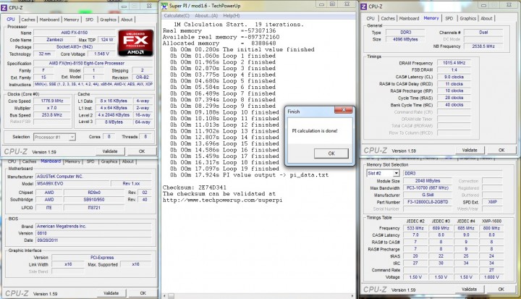This screenshot has width=521, height=299.
Task: Click the AMD FX-8150 name field
Action: [75, 33]
